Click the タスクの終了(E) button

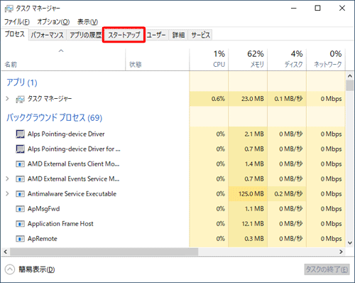click(327, 269)
